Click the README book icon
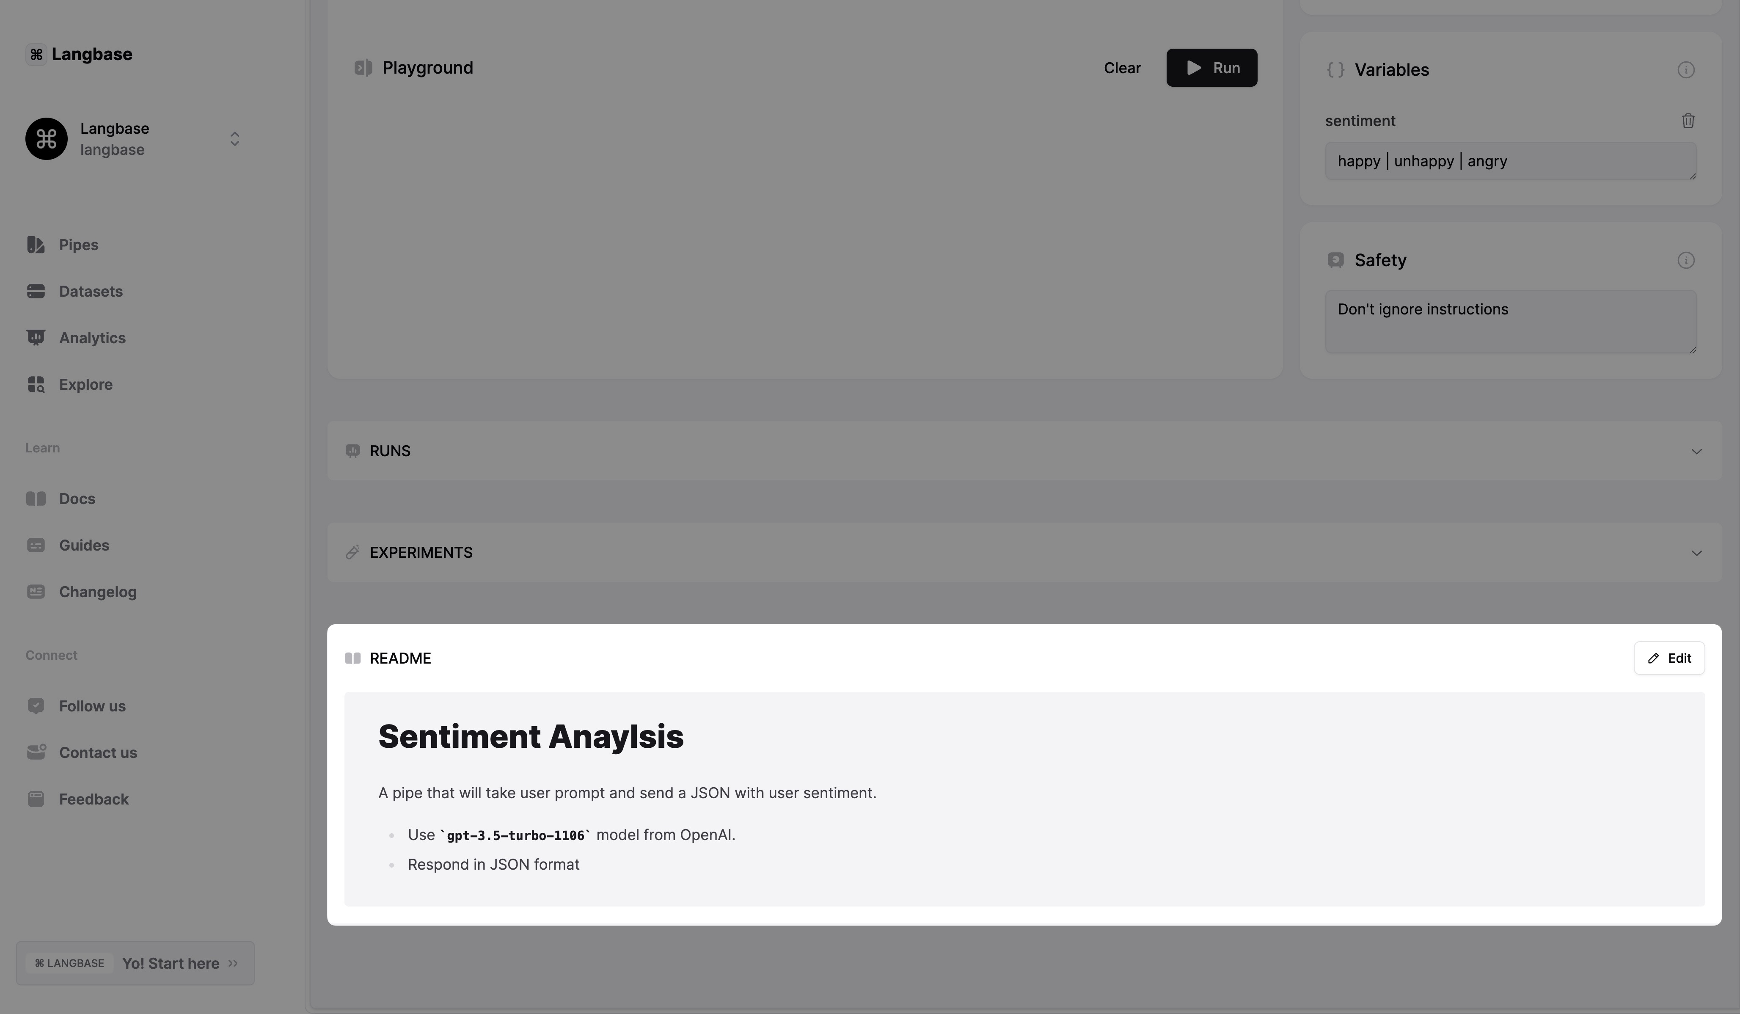This screenshot has width=1740, height=1014. (353, 658)
